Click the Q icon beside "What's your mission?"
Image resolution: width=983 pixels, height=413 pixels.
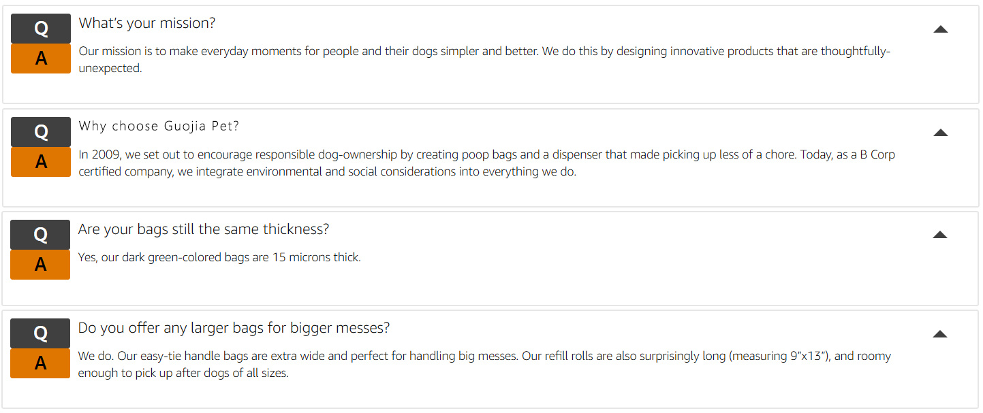[41, 29]
